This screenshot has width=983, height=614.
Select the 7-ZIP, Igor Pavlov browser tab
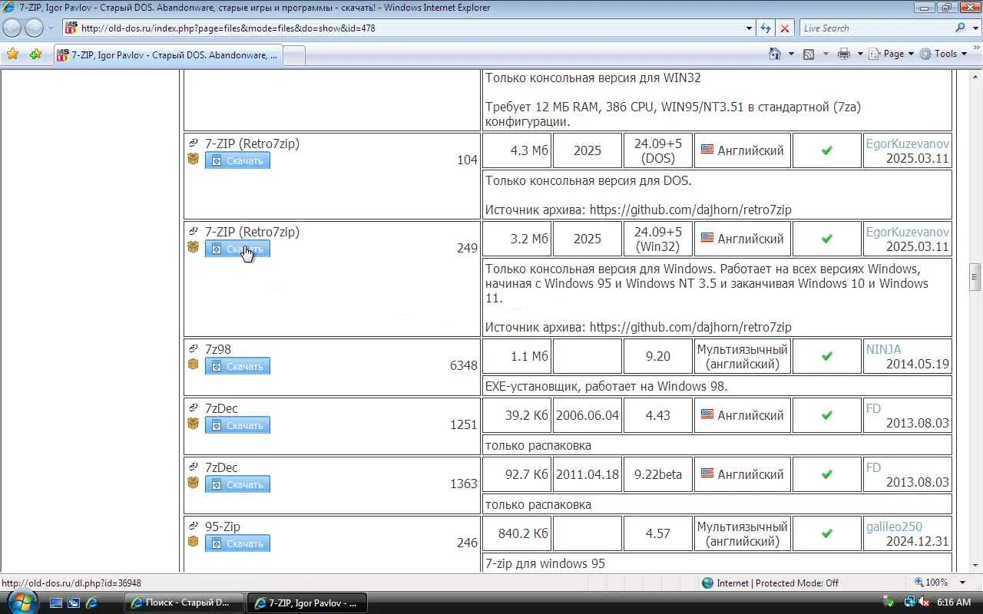point(167,55)
